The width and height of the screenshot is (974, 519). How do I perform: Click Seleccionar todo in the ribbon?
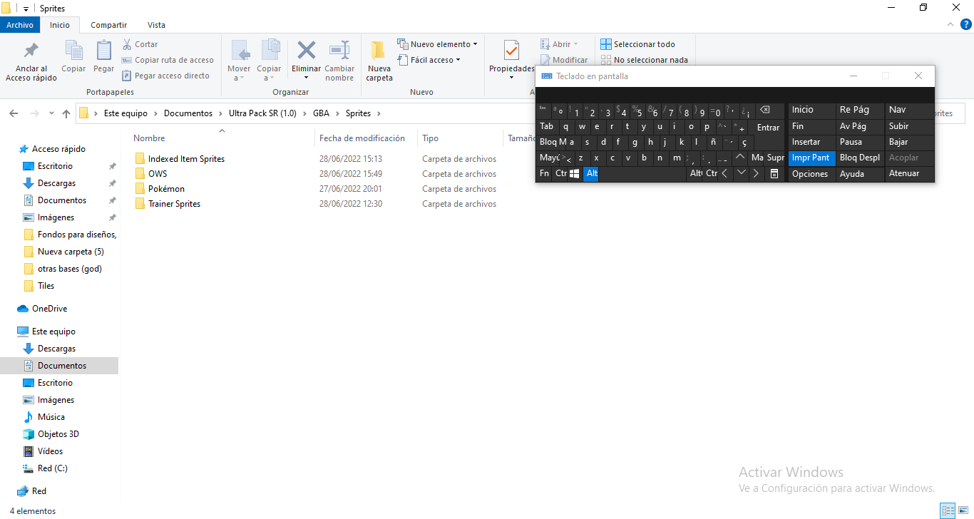[637, 44]
